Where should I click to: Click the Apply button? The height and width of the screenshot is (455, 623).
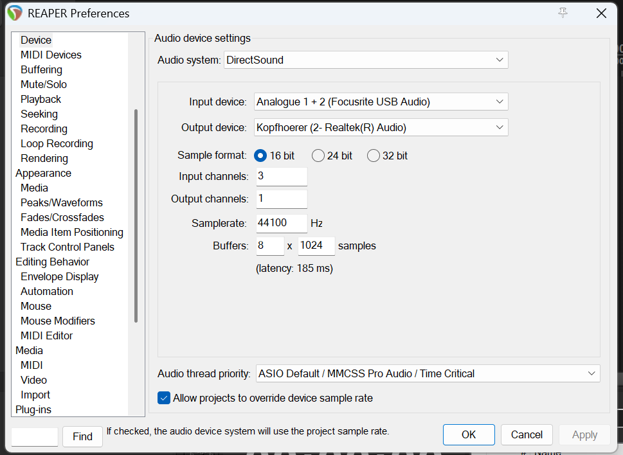pyautogui.click(x=584, y=434)
